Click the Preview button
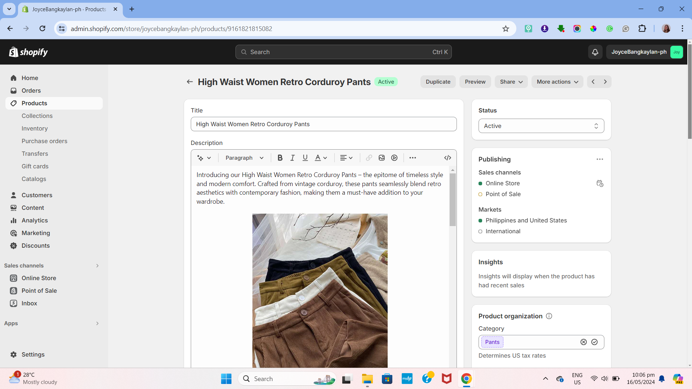Image resolution: width=692 pixels, height=389 pixels. [475, 82]
